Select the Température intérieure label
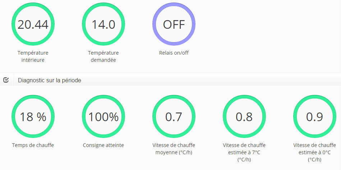This screenshot has width=341, height=170. (33, 56)
